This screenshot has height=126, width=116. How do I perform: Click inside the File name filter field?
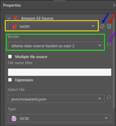point(60,72)
